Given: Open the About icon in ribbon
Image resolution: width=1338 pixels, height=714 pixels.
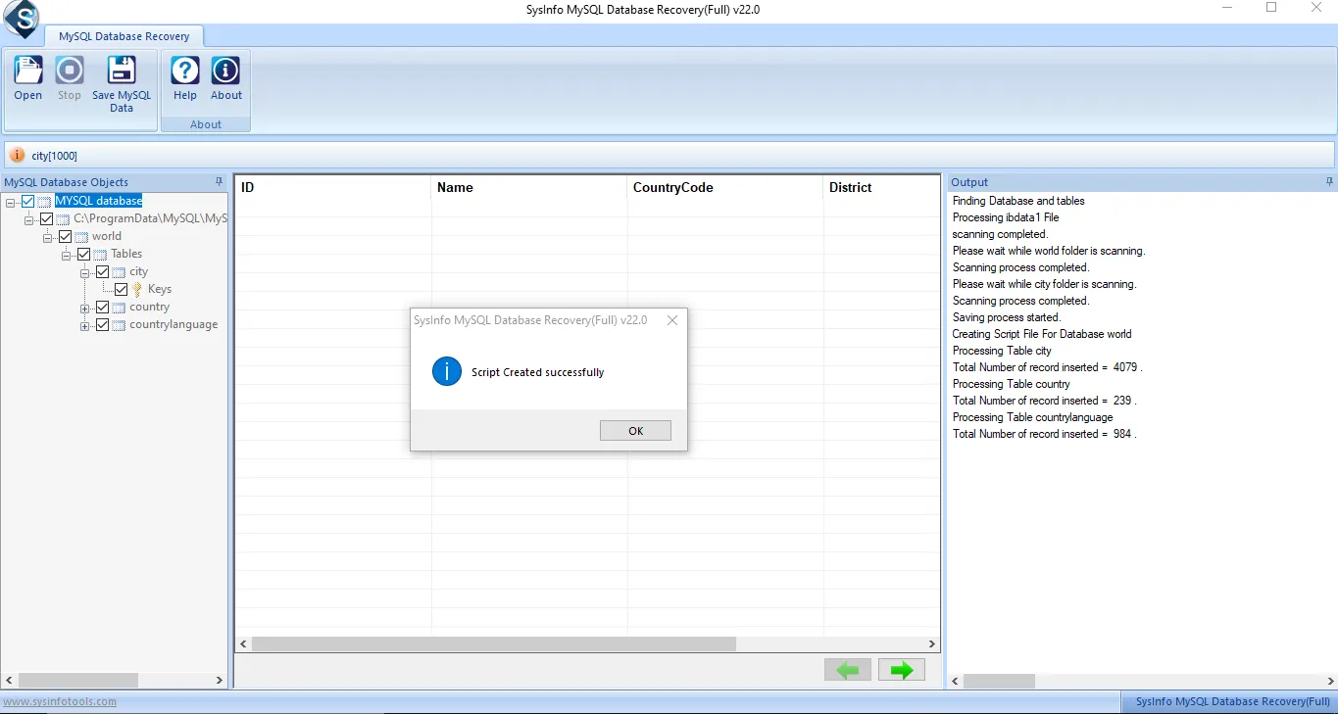Looking at the screenshot, I should [x=226, y=71].
